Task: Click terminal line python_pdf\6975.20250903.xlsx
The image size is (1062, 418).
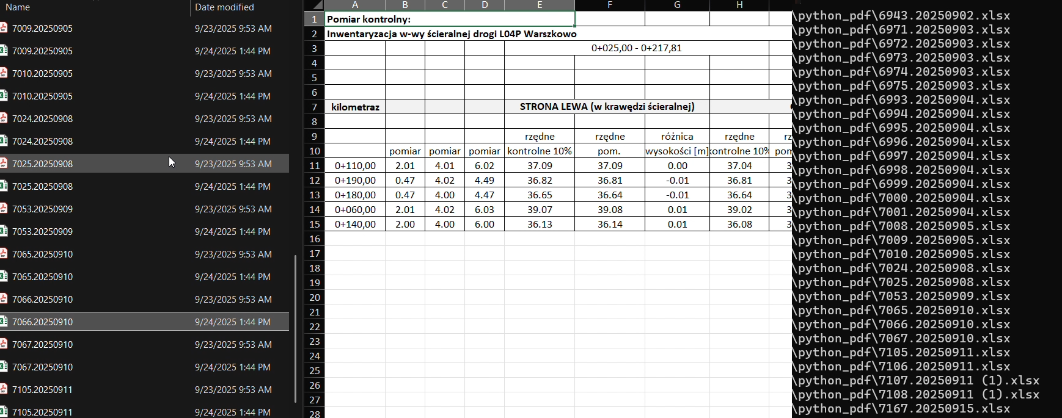Action: (901, 86)
